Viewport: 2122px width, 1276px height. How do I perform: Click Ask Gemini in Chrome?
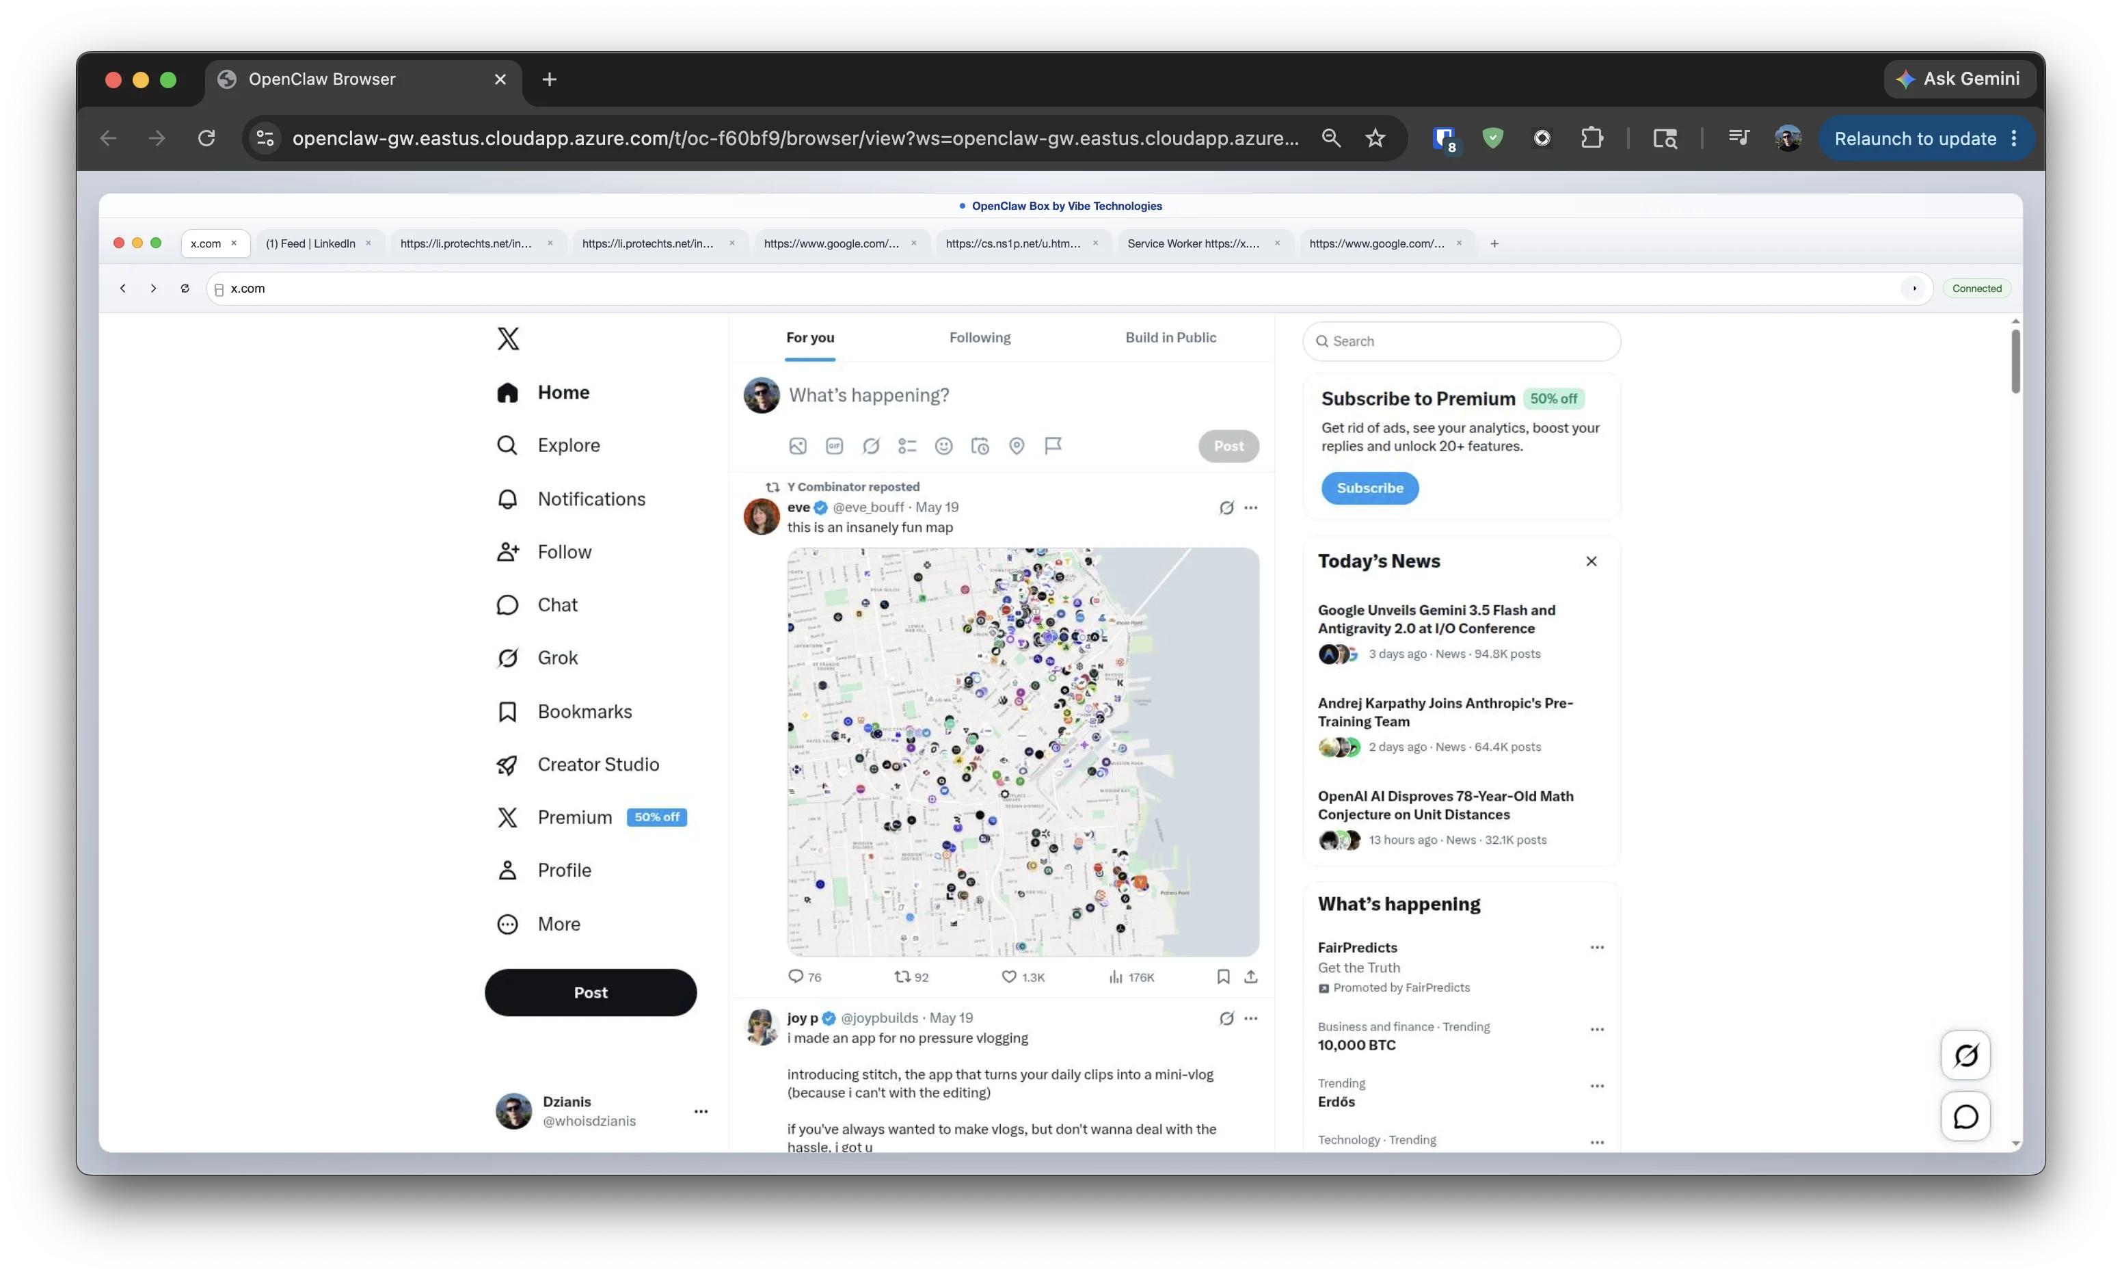click(1959, 79)
